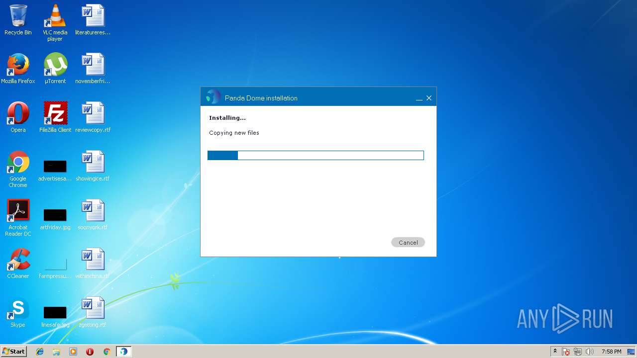Open network status tray icon
This screenshot has height=358, width=637.
click(x=578, y=352)
